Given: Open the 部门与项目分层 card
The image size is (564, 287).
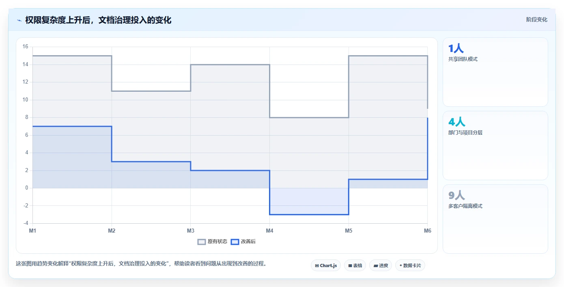Looking at the screenshot, I should coord(495,146).
